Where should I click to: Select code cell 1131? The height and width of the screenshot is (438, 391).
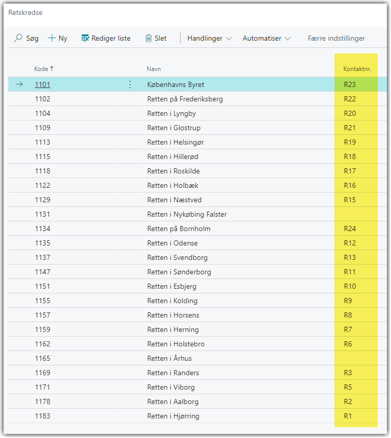43,214
